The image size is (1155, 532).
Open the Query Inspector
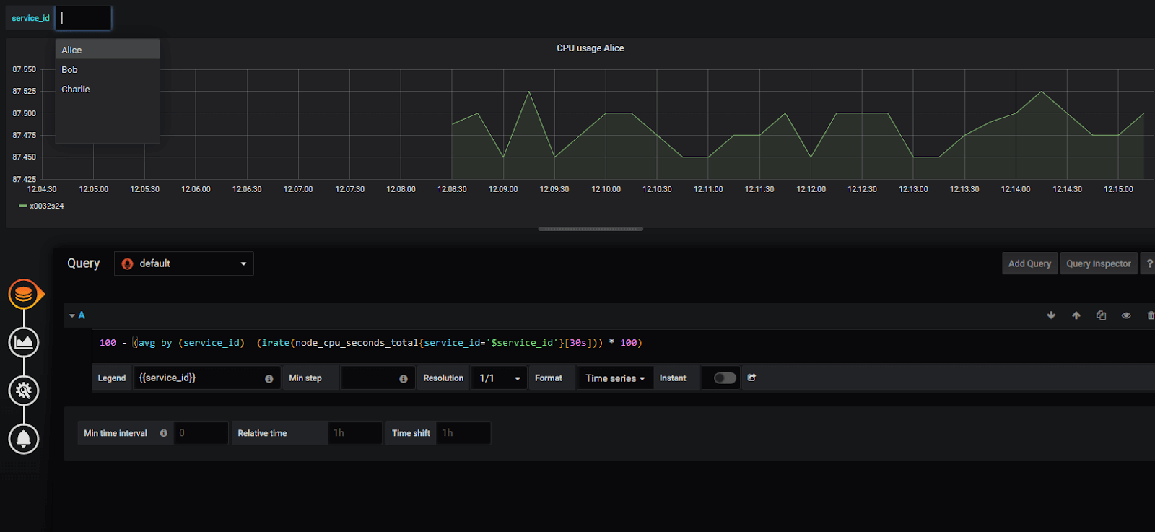(1098, 263)
